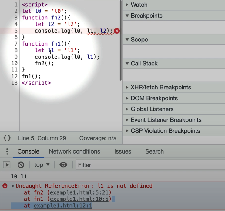Viewport: 225px width, 211px height.
Task: Click the 'Line 5, Column 29' status text
Action: tap(42, 138)
